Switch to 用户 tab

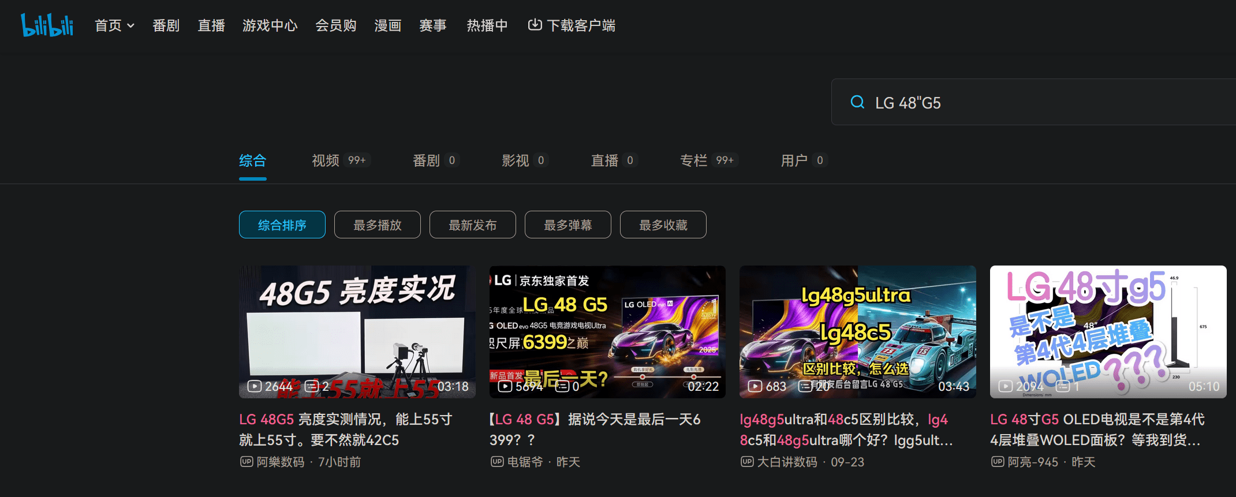tap(804, 160)
